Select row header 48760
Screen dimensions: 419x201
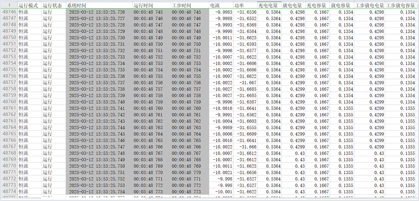click(9, 102)
